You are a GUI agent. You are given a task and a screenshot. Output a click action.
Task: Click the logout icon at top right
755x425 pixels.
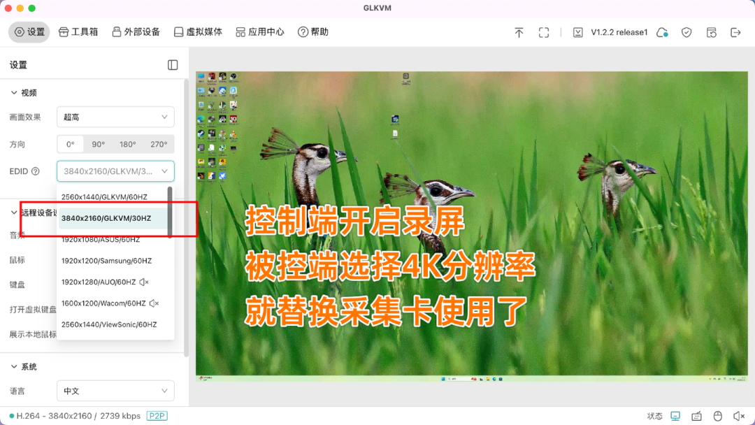click(735, 33)
